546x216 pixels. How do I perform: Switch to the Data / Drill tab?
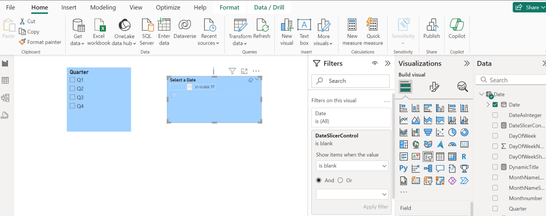(269, 7)
